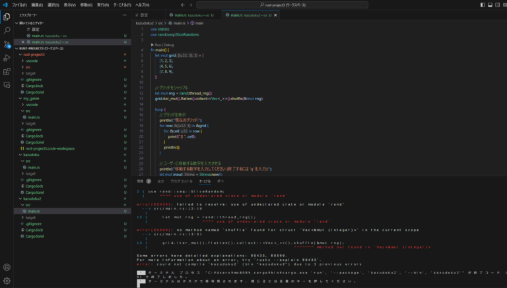The height and width of the screenshot is (288, 507).
Task: Open the Extensions view icon
Action: tap(7, 71)
